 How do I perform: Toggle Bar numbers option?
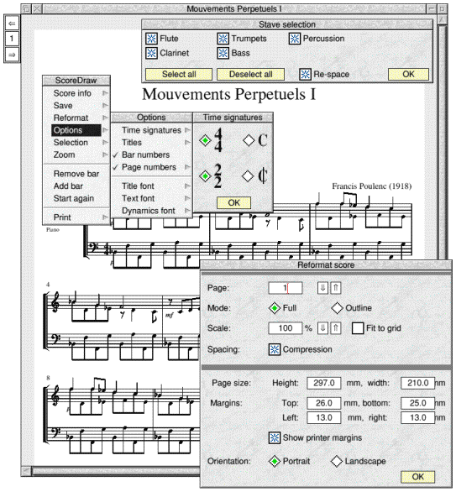(152, 154)
